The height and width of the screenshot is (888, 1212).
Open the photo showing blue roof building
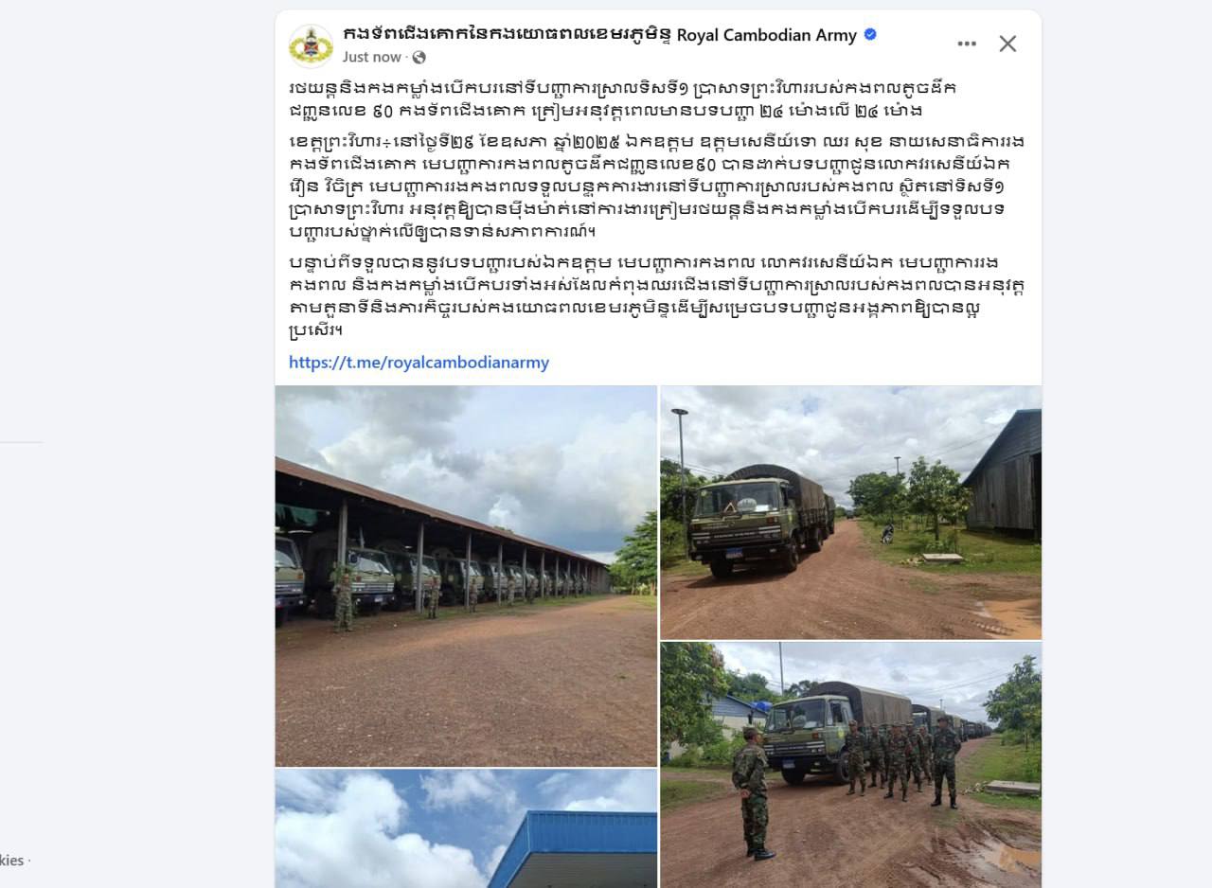466,828
